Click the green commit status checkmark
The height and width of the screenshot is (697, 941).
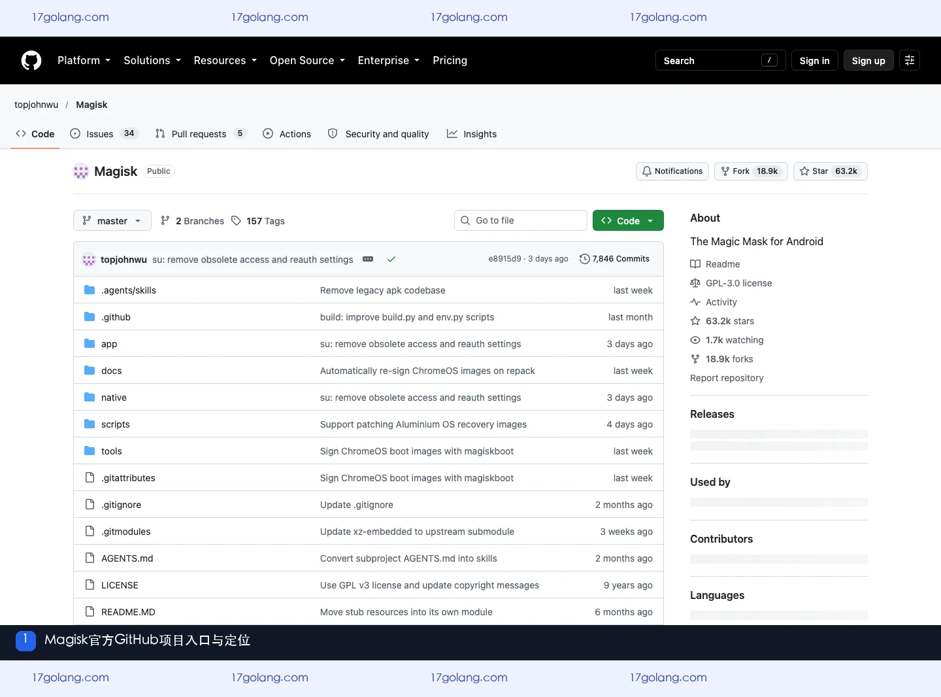[391, 260]
